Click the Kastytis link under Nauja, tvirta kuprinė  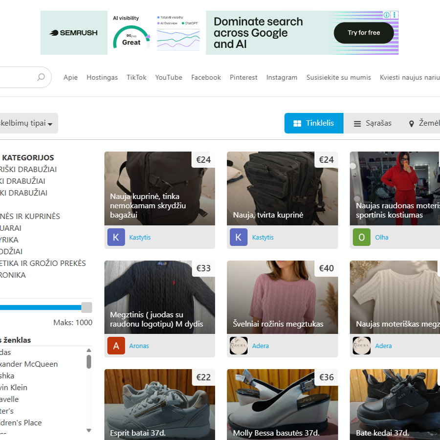[263, 238]
